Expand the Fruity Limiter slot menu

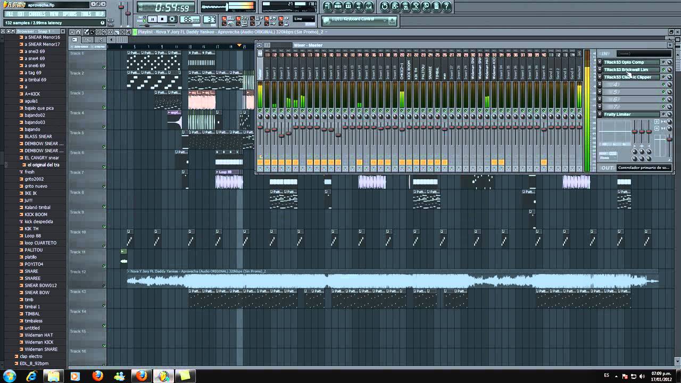point(600,114)
